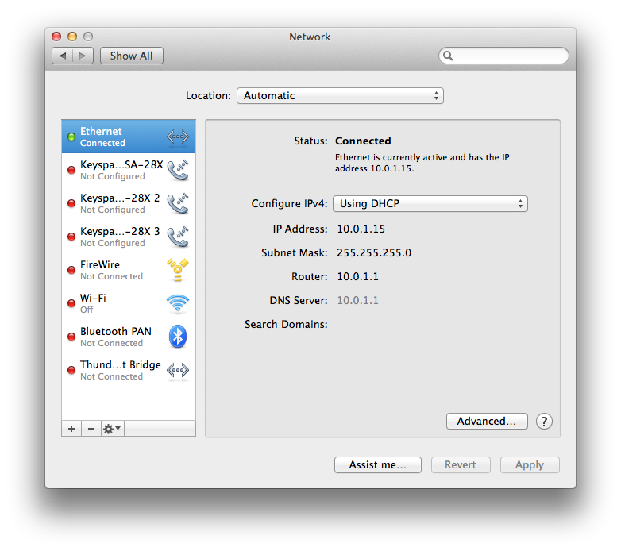621x551 pixels.
Task: Click the red status dot beside Bluetooth PAN
Action: click(x=71, y=337)
